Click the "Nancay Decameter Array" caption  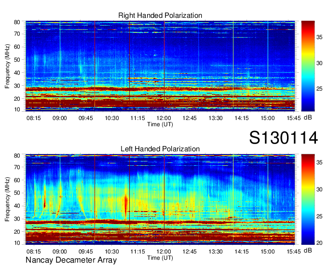tap(71, 260)
